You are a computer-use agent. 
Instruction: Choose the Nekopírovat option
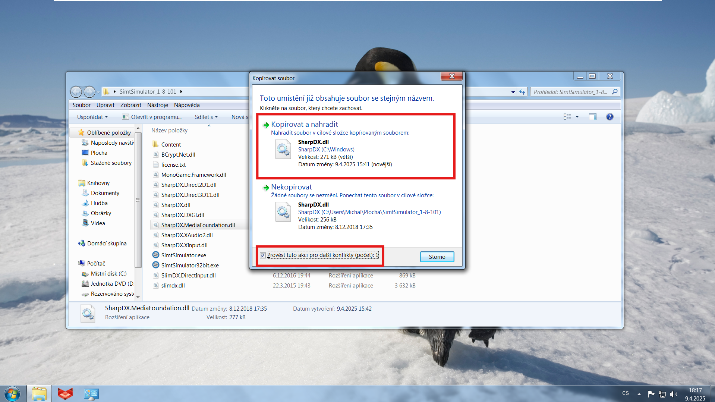[x=291, y=187]
